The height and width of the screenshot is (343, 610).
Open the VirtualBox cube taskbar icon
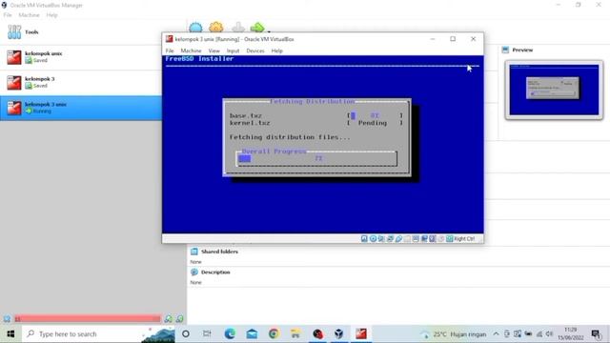(339, 334)
